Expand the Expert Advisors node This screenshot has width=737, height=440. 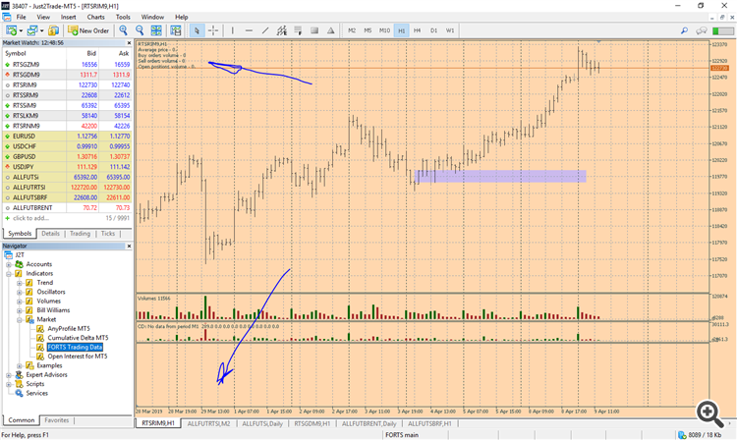click(9, 375)
